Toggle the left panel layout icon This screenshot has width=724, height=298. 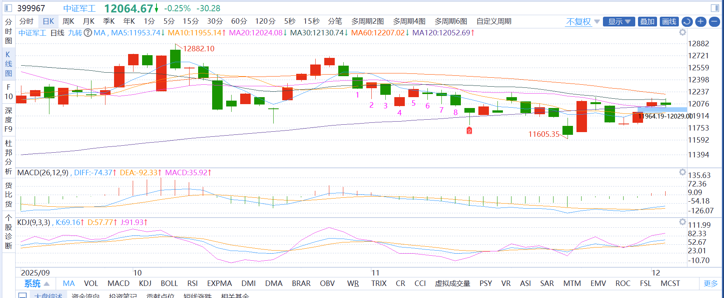pyautogui.click(x=8, y=8)
